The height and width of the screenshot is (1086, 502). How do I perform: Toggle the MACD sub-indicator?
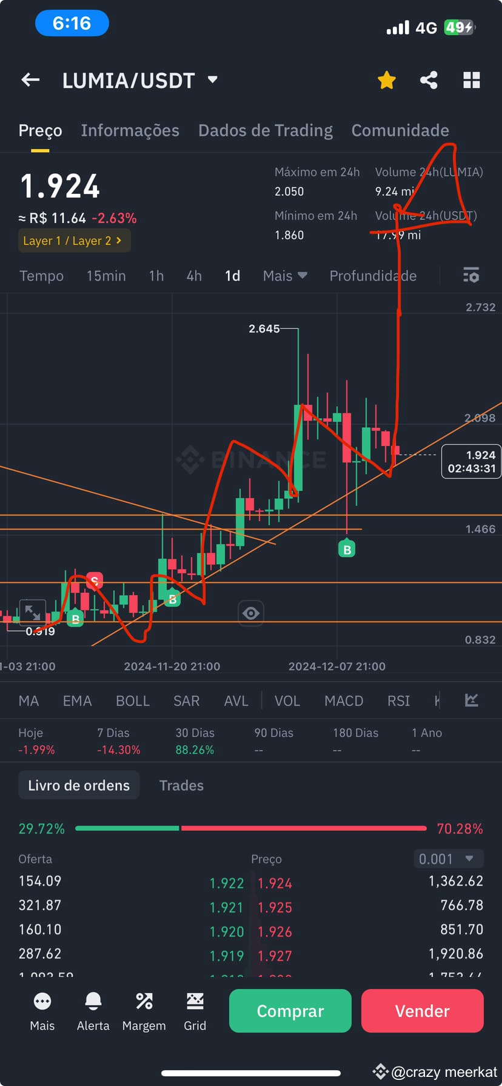[344, 701]
